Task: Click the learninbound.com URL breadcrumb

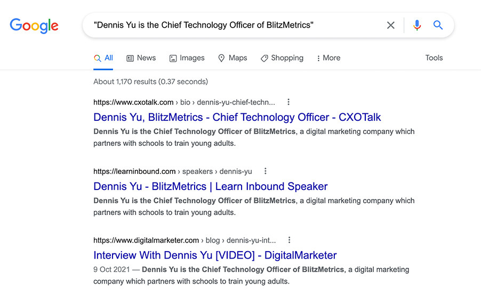Action: click(173, 171)
